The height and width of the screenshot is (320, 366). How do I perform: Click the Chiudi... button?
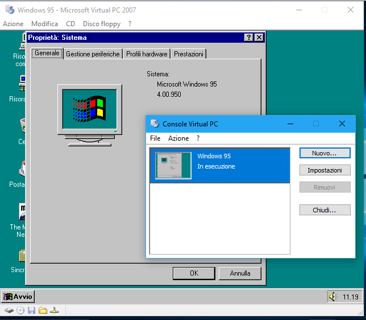325,210
